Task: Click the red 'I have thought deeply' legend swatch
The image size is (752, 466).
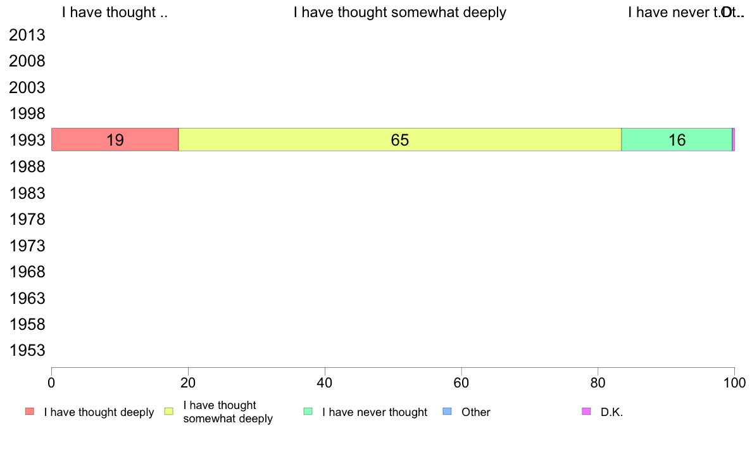Action: (x=30, y=412)
